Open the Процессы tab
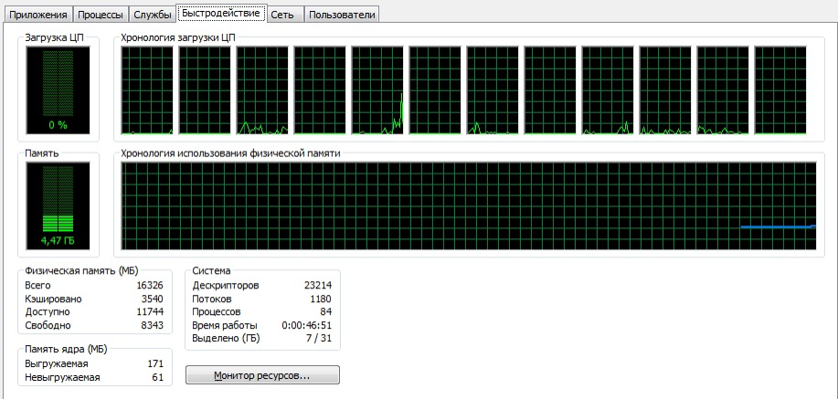838x399 pixels. tap(101, 15)
